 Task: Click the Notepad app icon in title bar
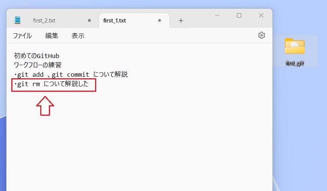click(x=17, y=20)
